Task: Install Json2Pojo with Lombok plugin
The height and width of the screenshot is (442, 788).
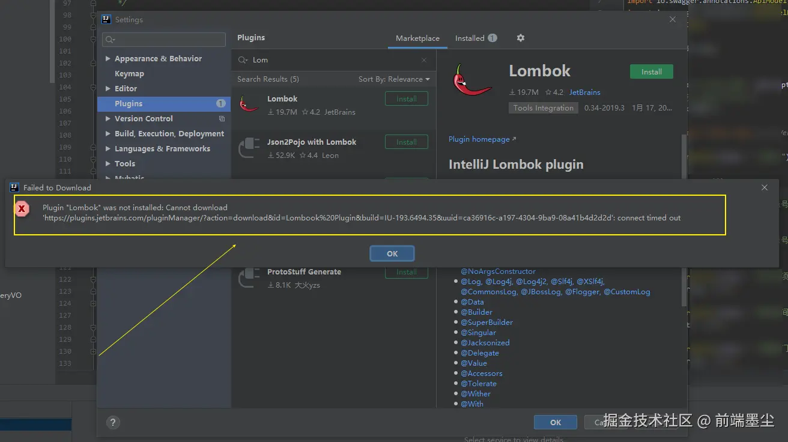Action: tap(407, 142)
